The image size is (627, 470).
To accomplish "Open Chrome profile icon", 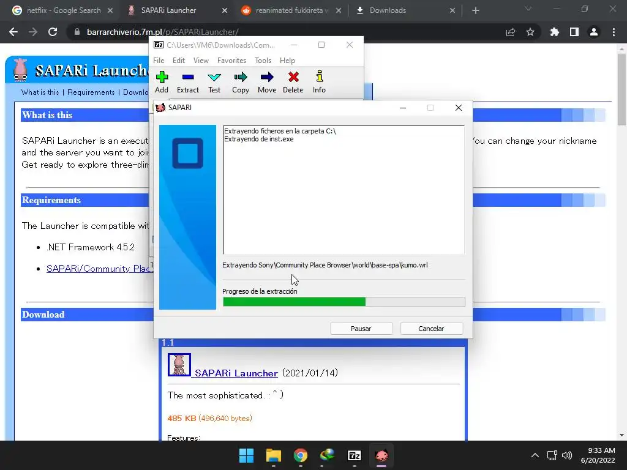I will pos(594,32).
